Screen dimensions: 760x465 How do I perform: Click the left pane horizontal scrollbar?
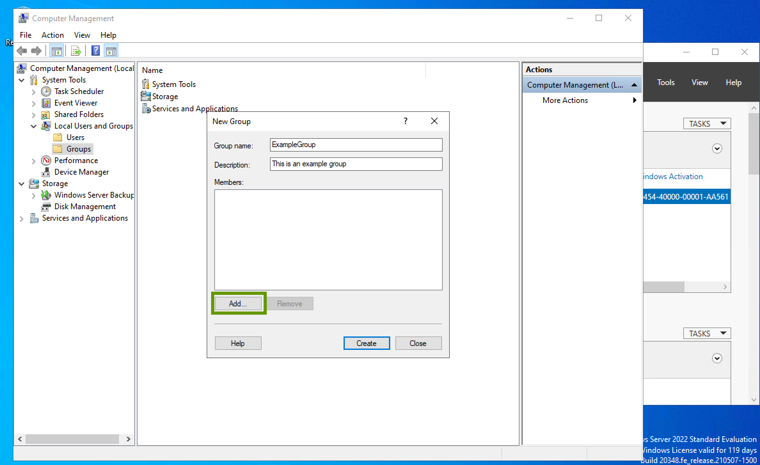67,439
